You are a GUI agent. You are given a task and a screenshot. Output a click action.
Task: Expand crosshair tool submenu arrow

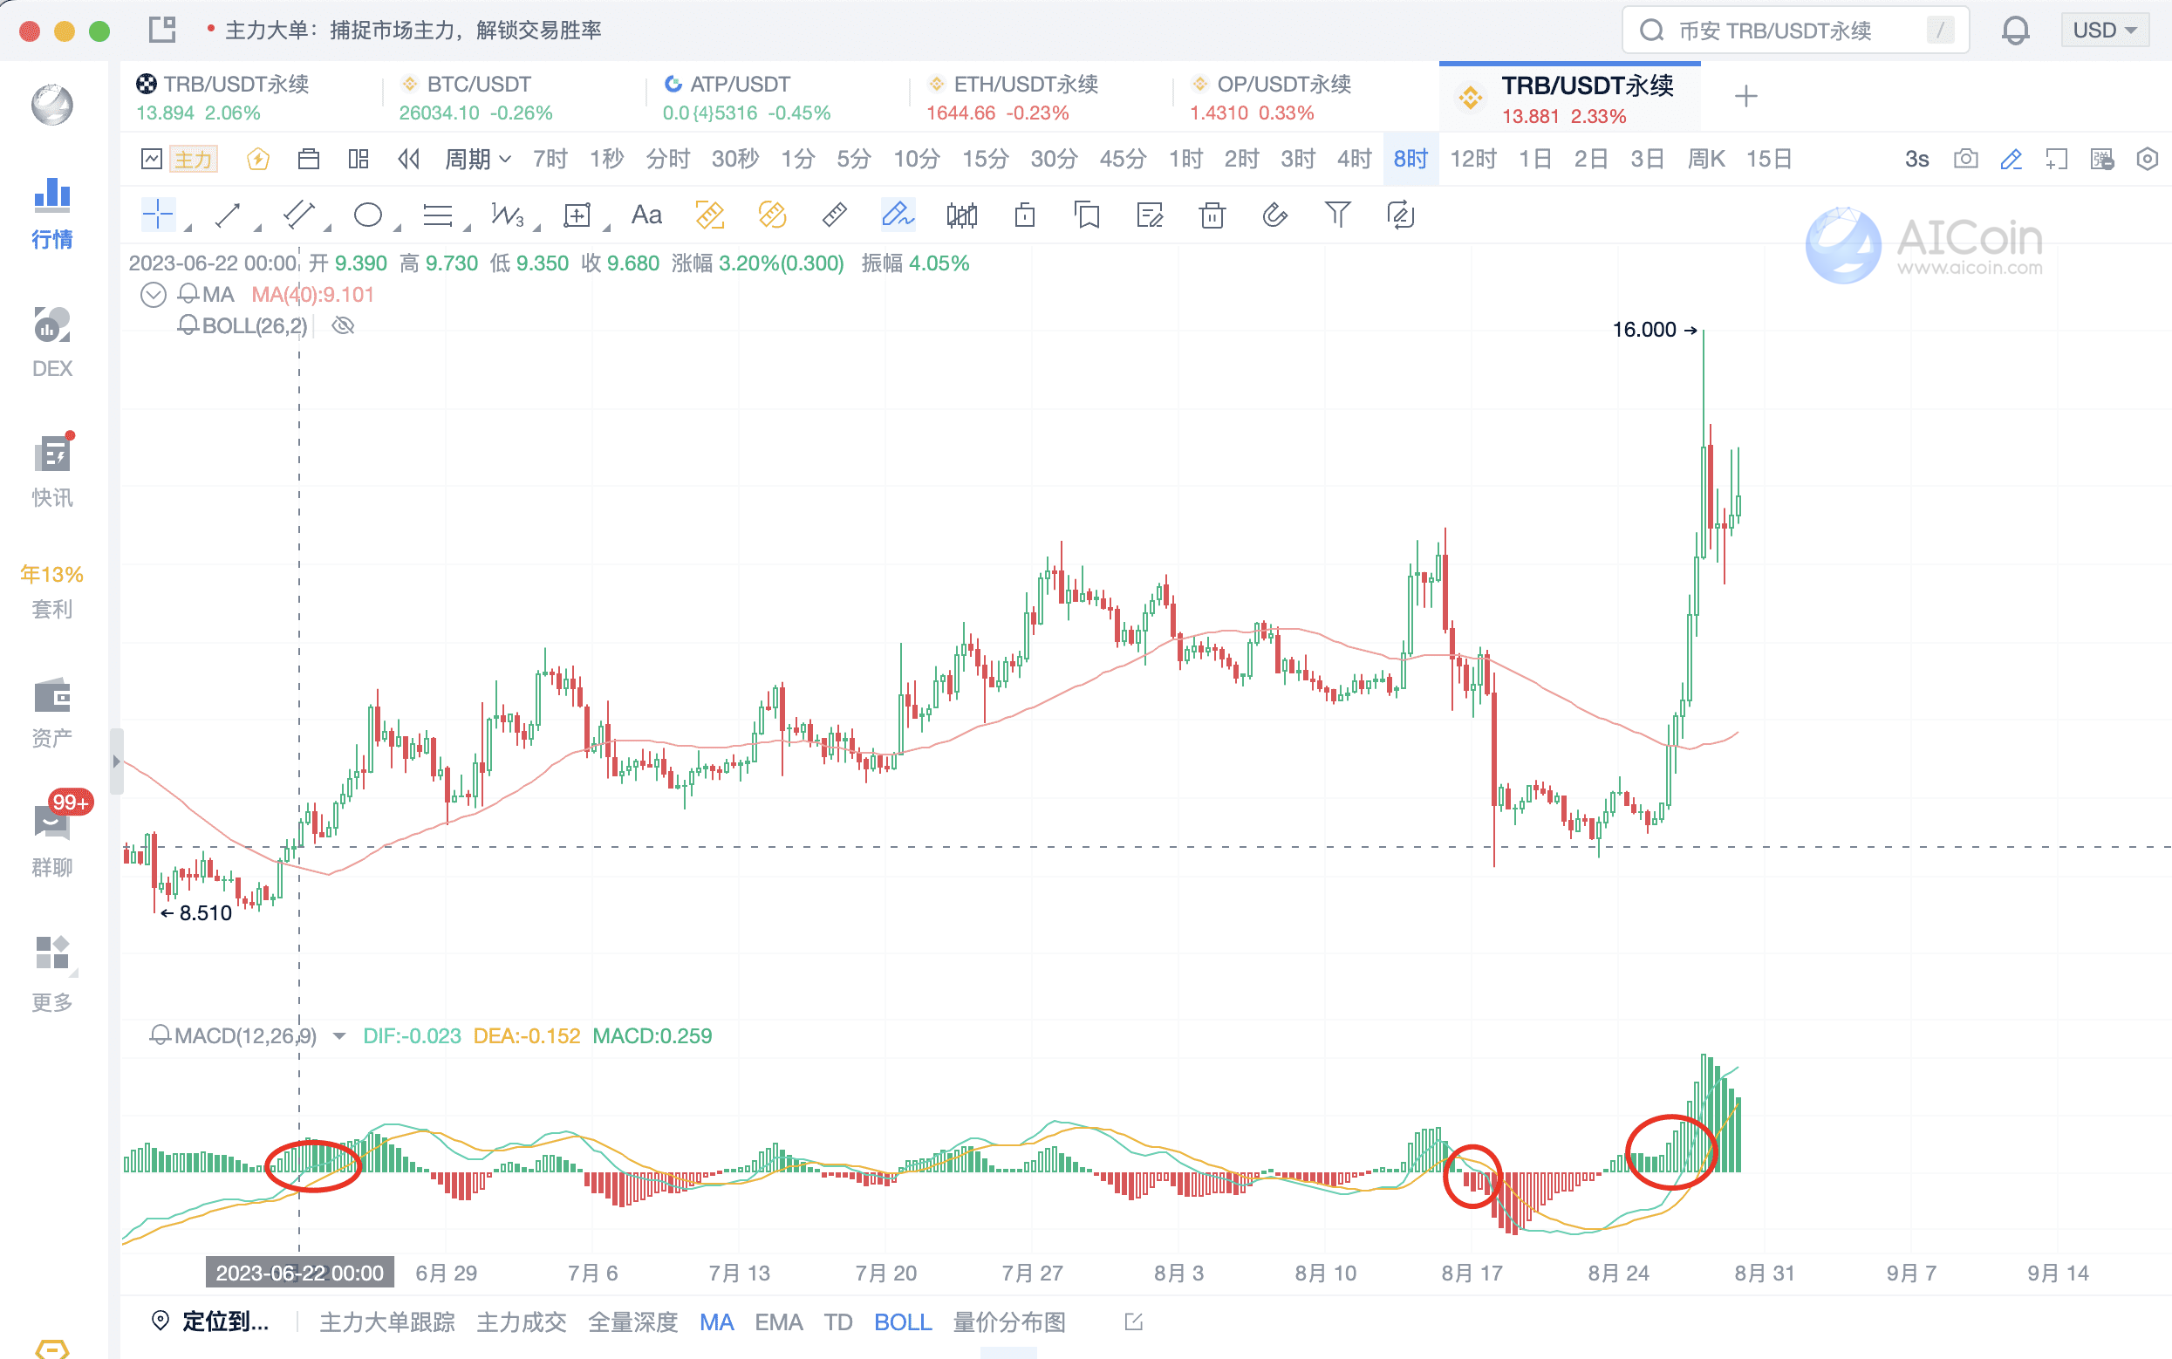click(x=188, y=229)
